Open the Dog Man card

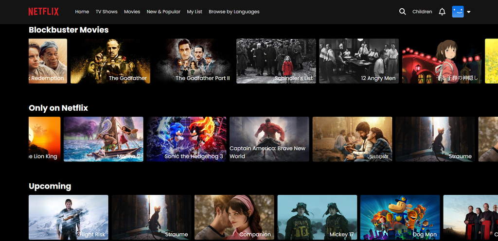(400, 217)
